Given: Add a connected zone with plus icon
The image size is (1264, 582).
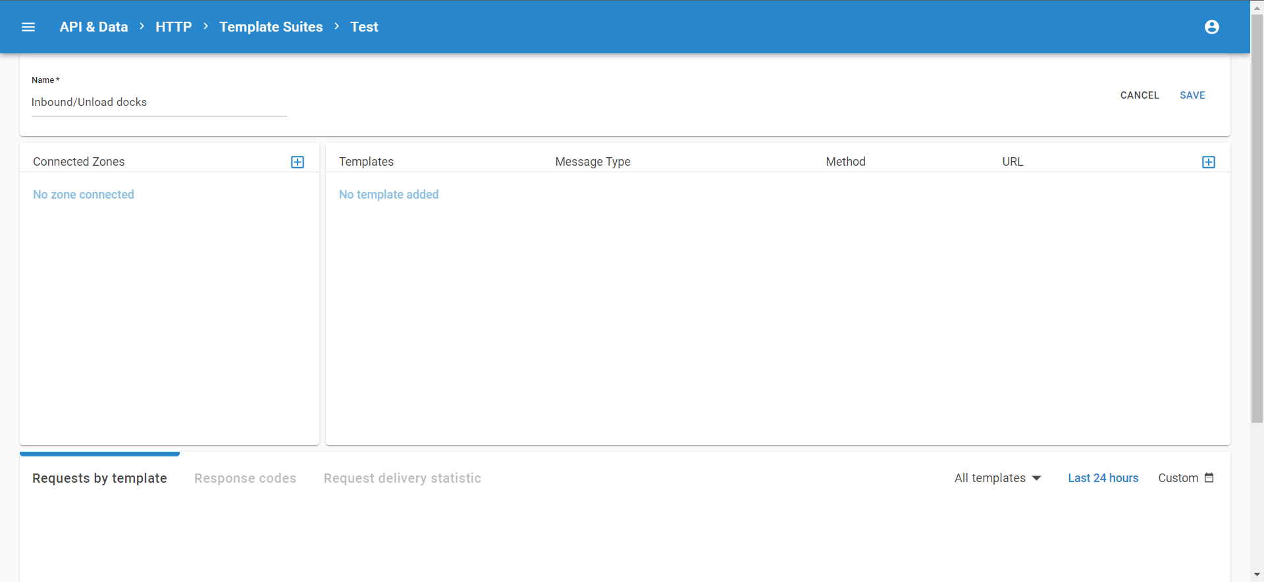Looking at the screenshot, I should click(298, 162).
